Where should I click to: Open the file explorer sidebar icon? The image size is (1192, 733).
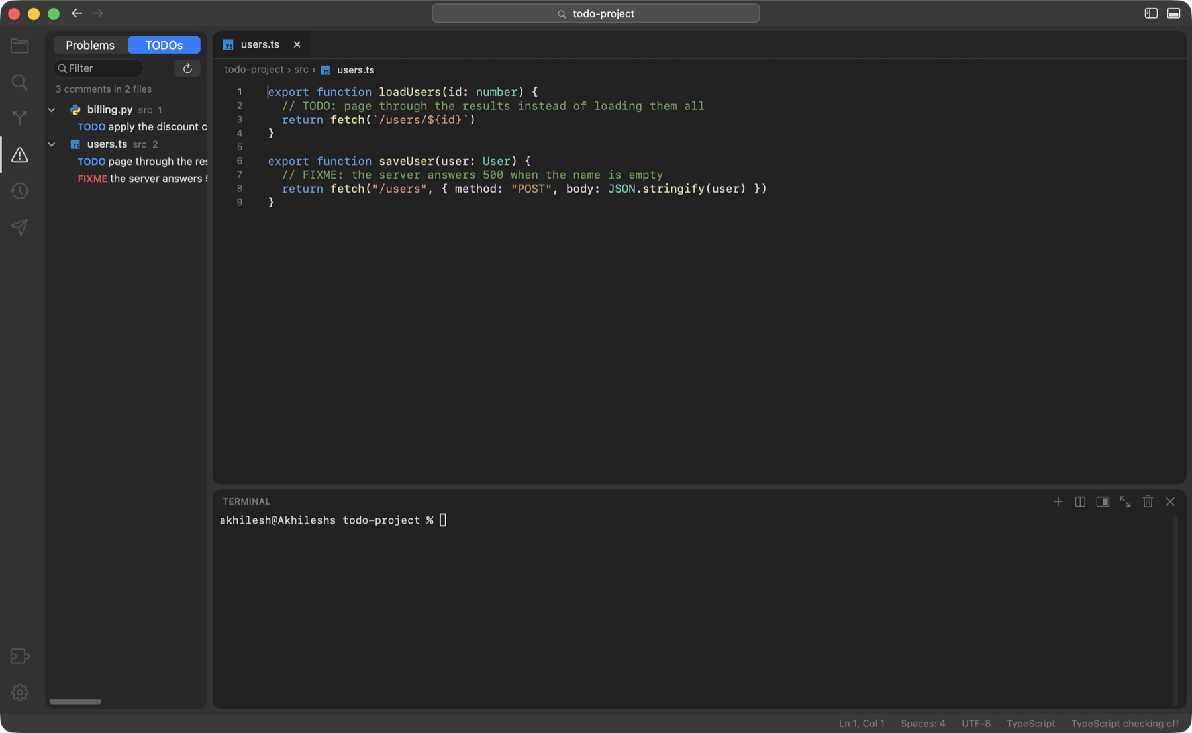[x=20, y=46]
